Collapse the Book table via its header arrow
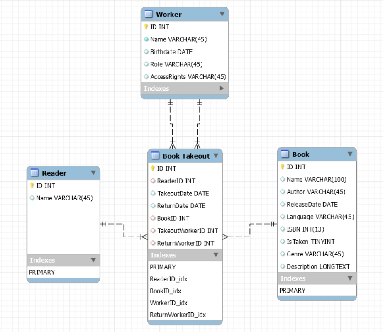Viewport: 383px width, 332px height. point(351,154)
